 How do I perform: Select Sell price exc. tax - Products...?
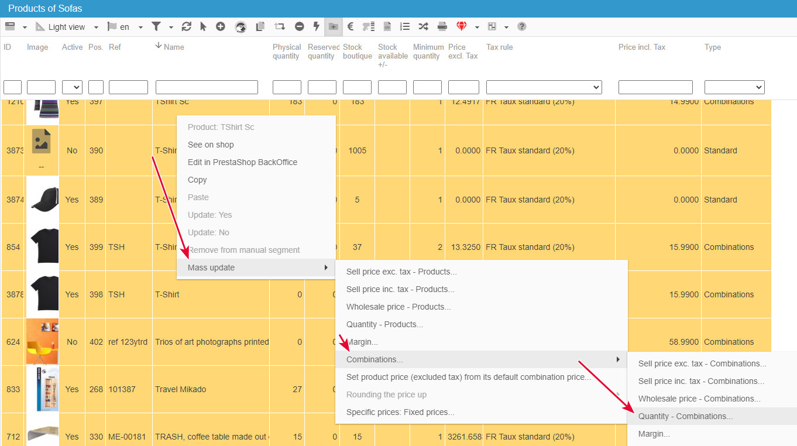click(401, 272)
